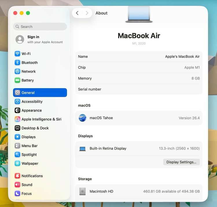Click the Macintosh HD text
The height and width of the screenshot is (207, 217).
[x=102, y=191]
